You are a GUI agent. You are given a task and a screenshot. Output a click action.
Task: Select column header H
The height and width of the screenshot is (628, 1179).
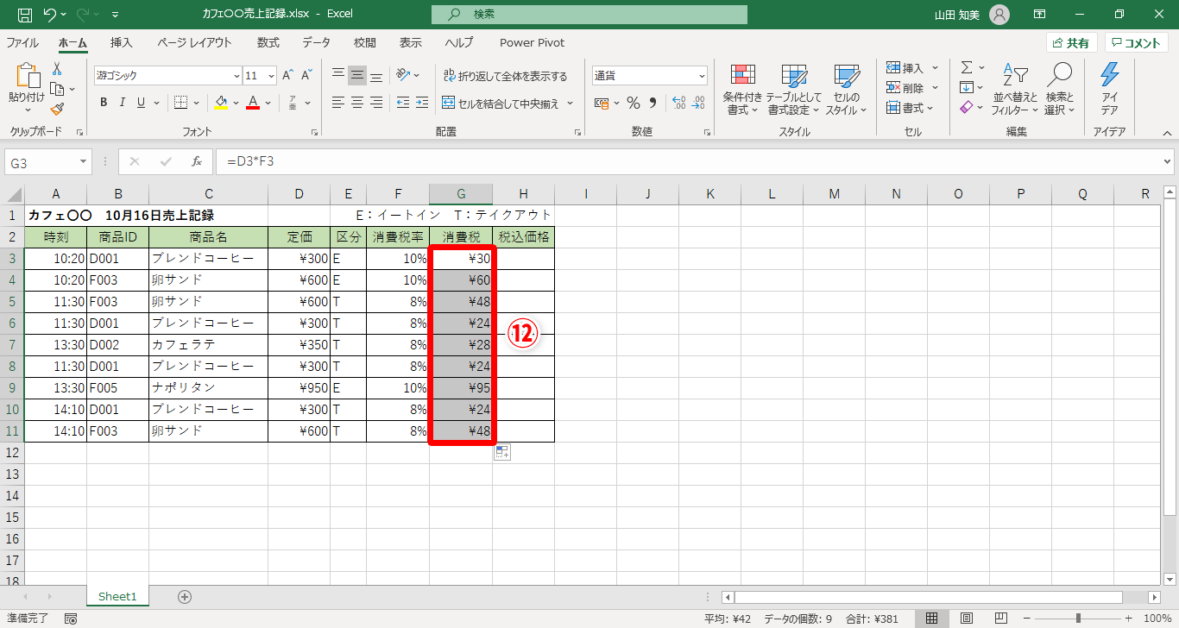pos(524,194)
